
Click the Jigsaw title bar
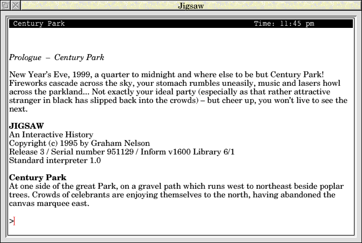[x=191, y=5]
